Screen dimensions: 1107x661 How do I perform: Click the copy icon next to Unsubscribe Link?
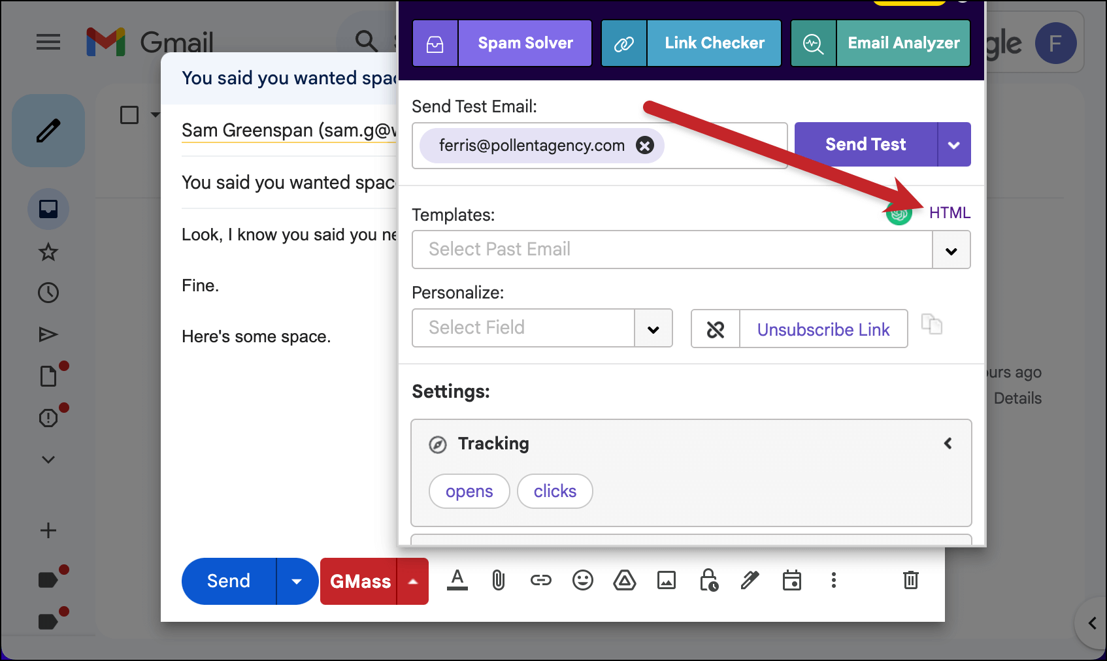[x=932, y=325]
